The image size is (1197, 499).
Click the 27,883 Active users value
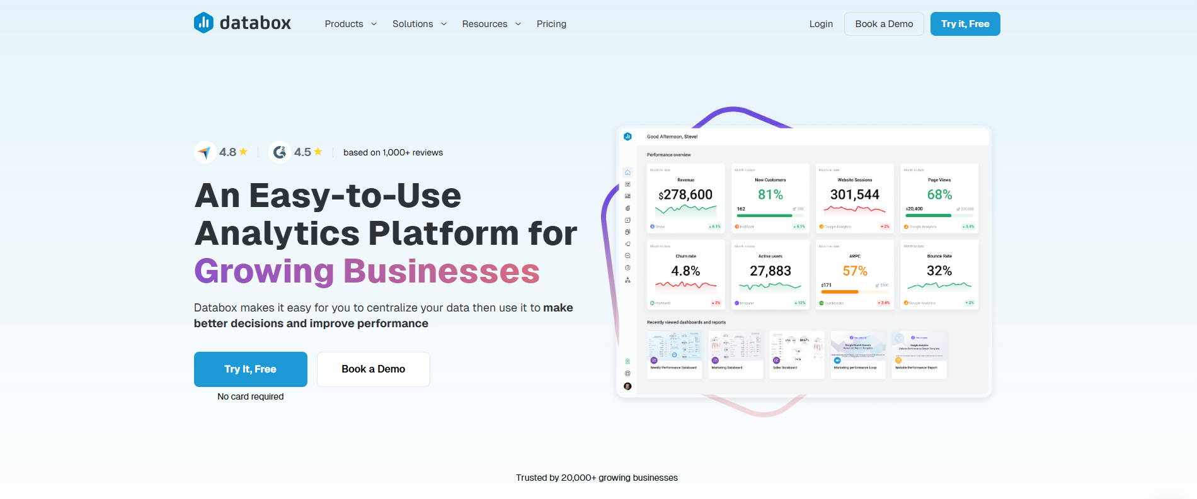[x=770, y=271]
